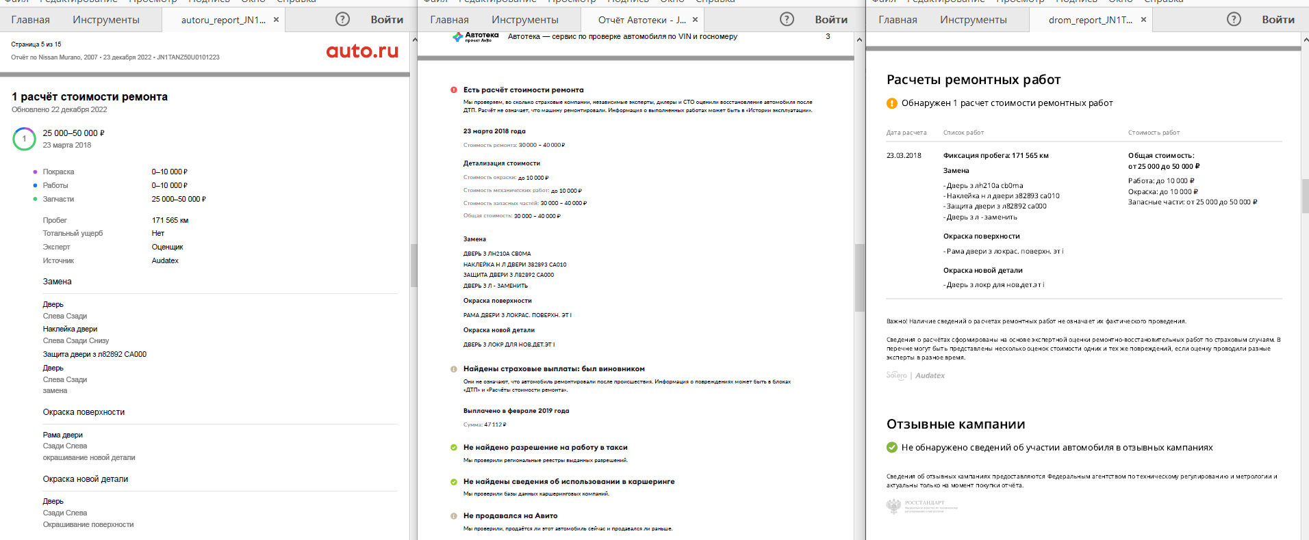
Task: Click green check beside Не найдено разрешение на работу в такси
Action: click(x=453, y=448)
